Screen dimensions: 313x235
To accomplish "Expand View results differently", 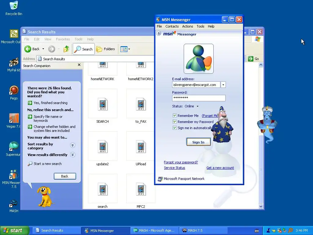I will (x=73, y=155).
